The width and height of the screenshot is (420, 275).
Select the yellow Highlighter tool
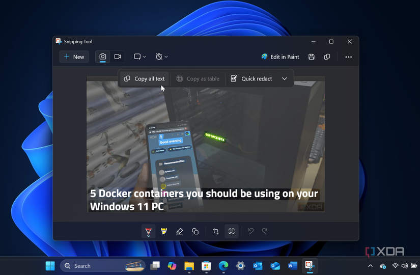coord(164,231)
